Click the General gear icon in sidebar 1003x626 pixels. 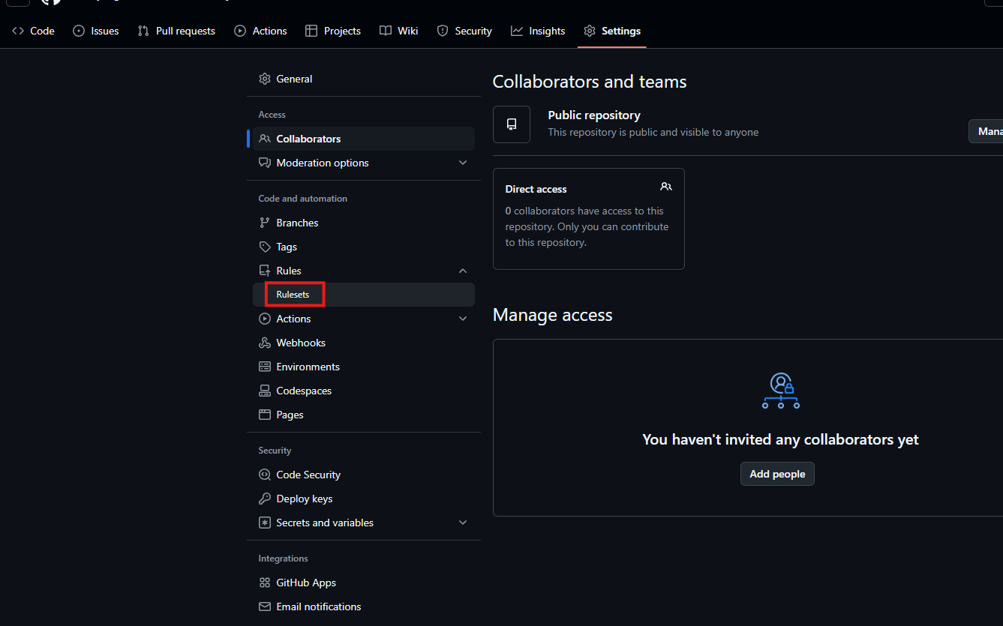264,79
